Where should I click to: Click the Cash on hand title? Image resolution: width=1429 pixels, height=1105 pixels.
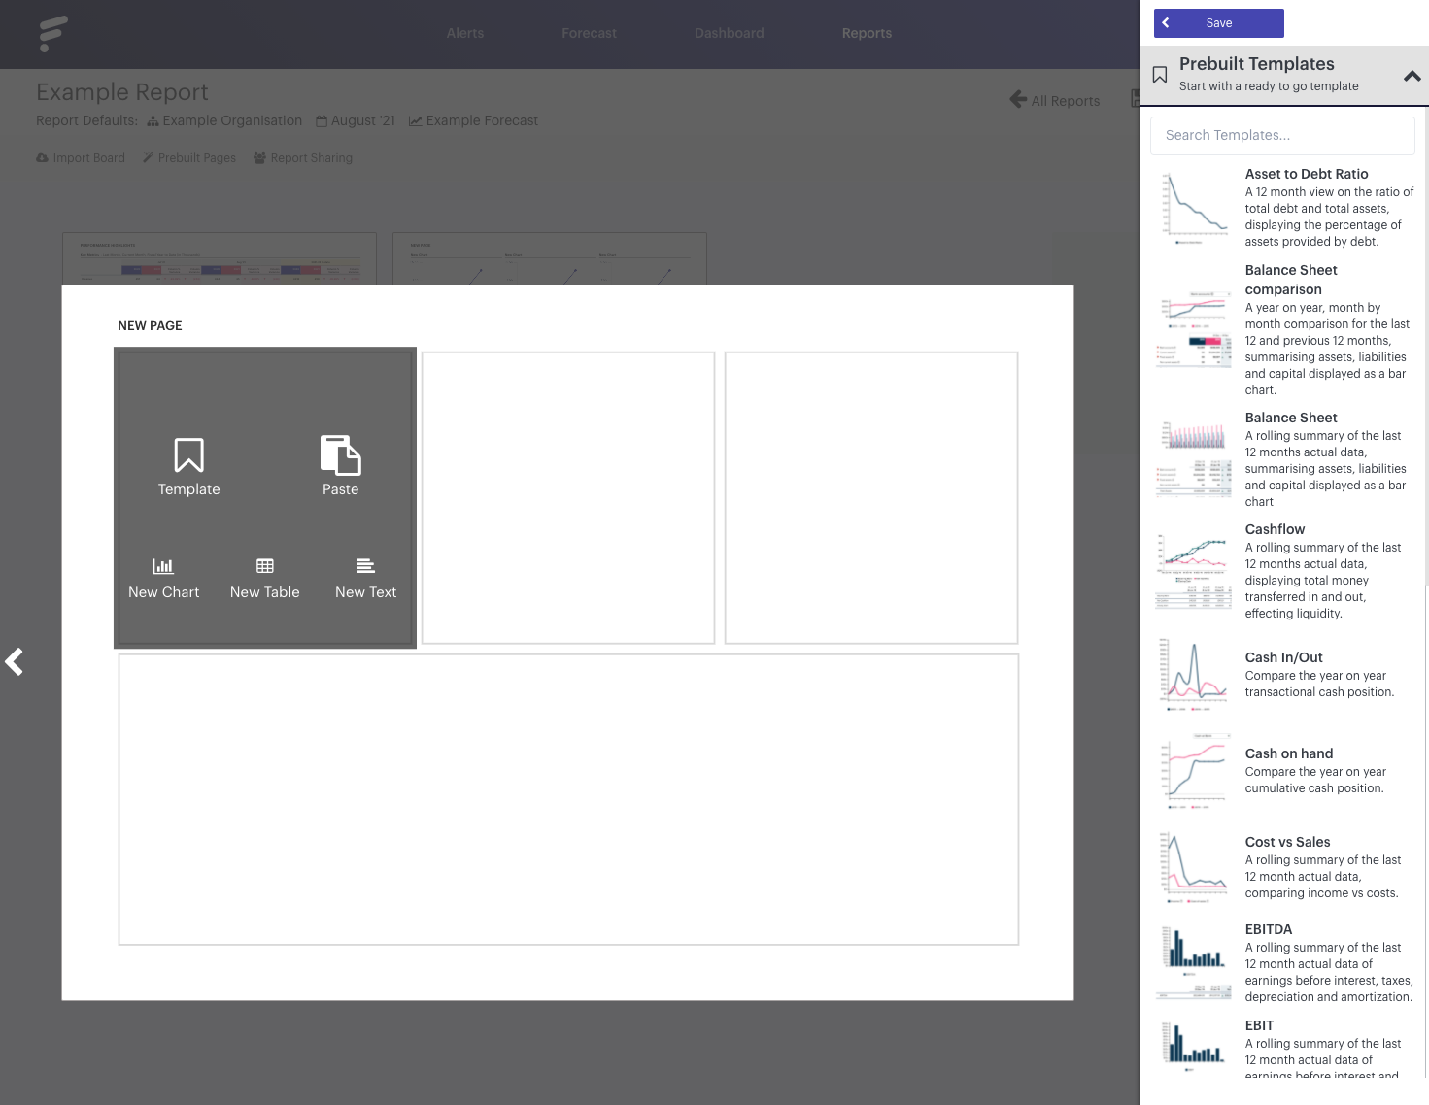tap(1289, 753)
